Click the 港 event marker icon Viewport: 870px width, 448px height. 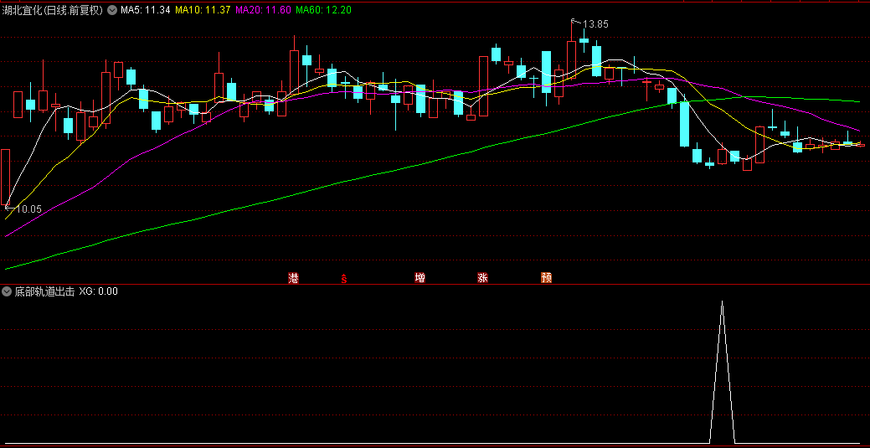294,277
